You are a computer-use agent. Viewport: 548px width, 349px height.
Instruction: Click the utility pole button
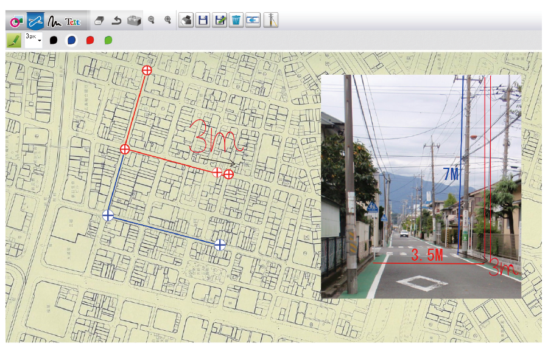tap(271, 20)
